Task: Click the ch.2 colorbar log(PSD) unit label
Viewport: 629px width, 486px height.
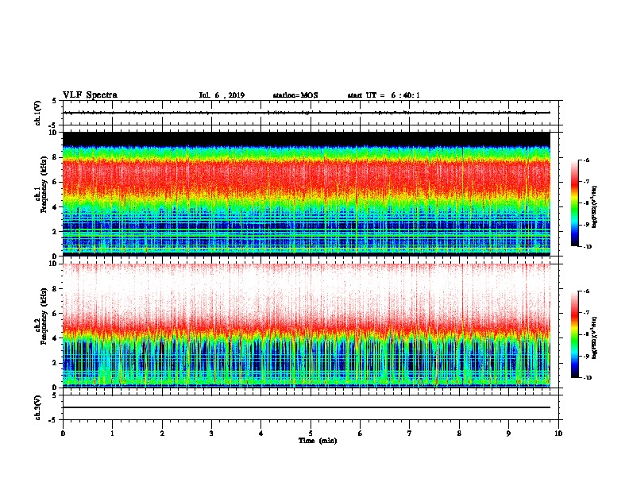Action: [x=595, y=337]
